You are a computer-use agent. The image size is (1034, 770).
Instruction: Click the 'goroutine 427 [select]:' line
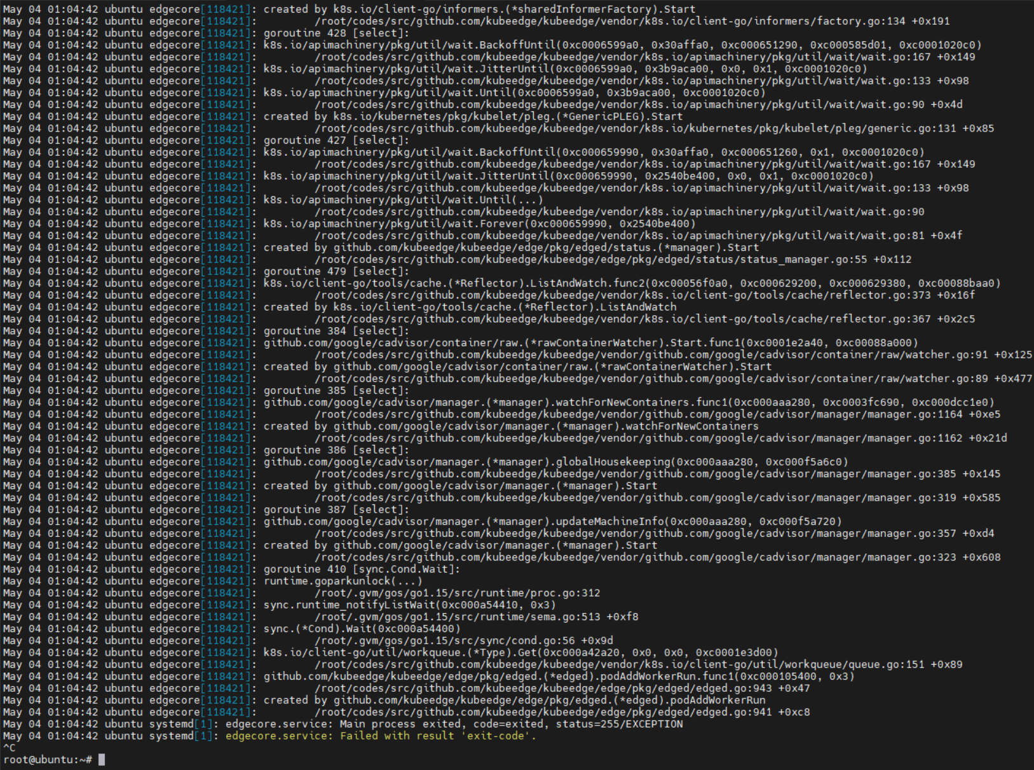pyautogui.click(x=207, y=140)
